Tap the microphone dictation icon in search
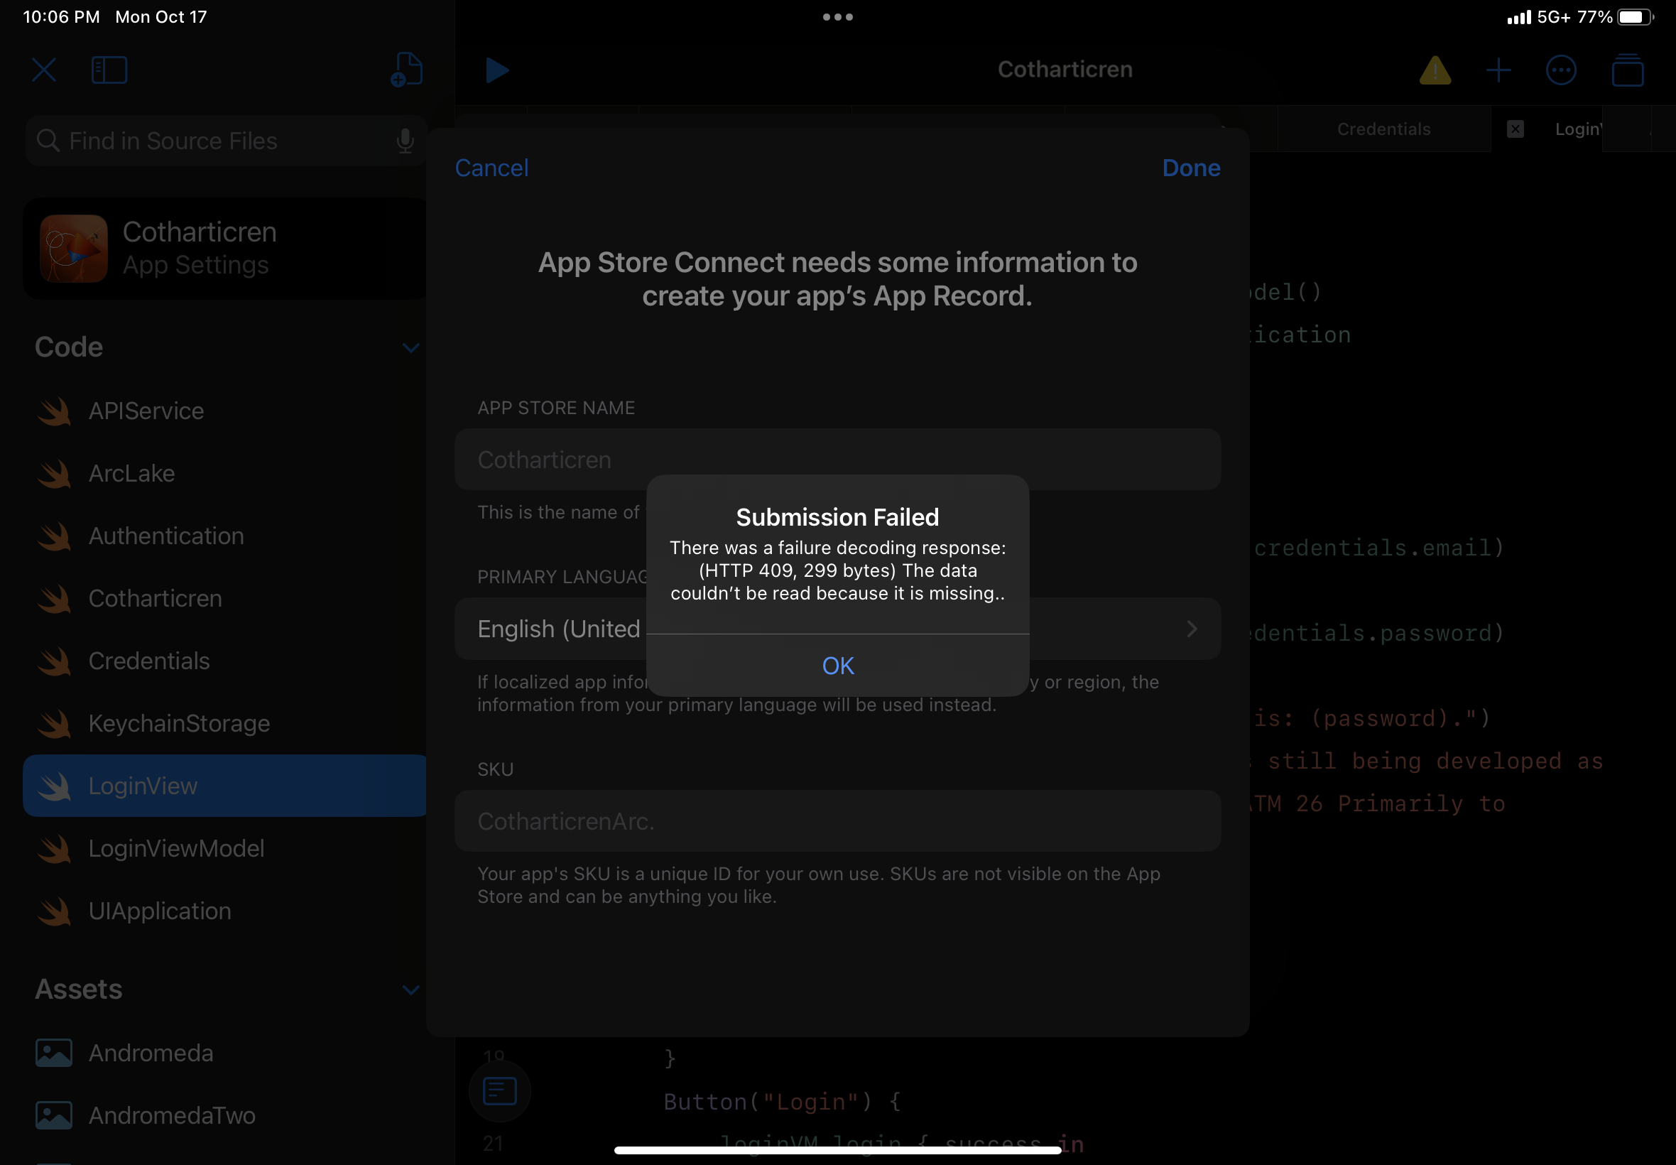 405,140
